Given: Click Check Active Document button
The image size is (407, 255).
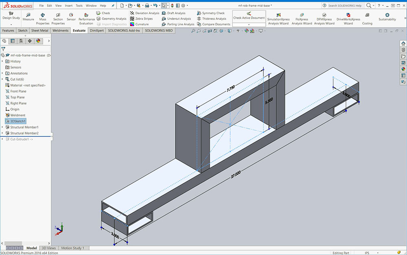Looking at the screenshot, I should click(249, 16).
